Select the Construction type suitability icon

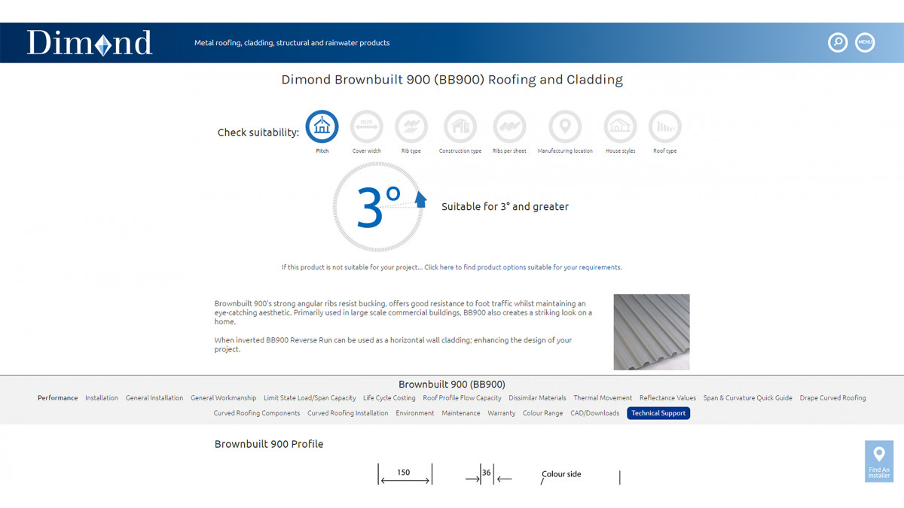click(460, 126)
